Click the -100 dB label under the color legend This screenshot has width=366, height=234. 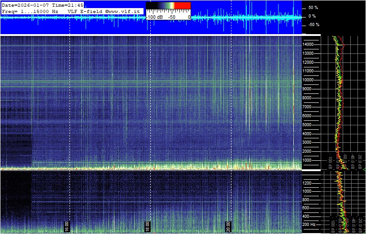(153, 18)
